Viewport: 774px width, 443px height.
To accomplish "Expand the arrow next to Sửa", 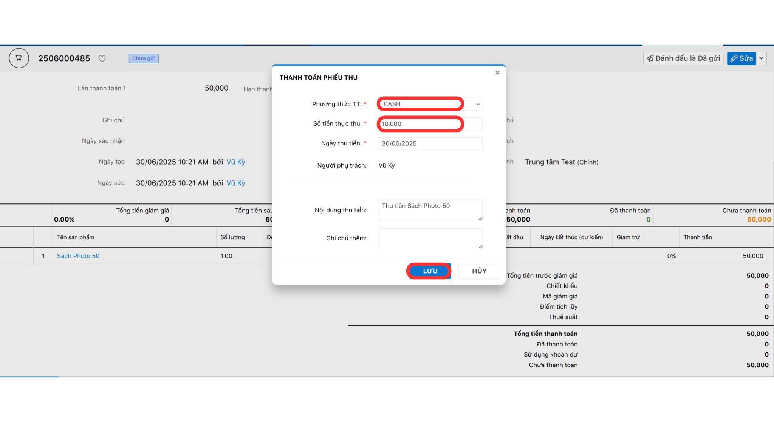I will click(x=762, y=58).
